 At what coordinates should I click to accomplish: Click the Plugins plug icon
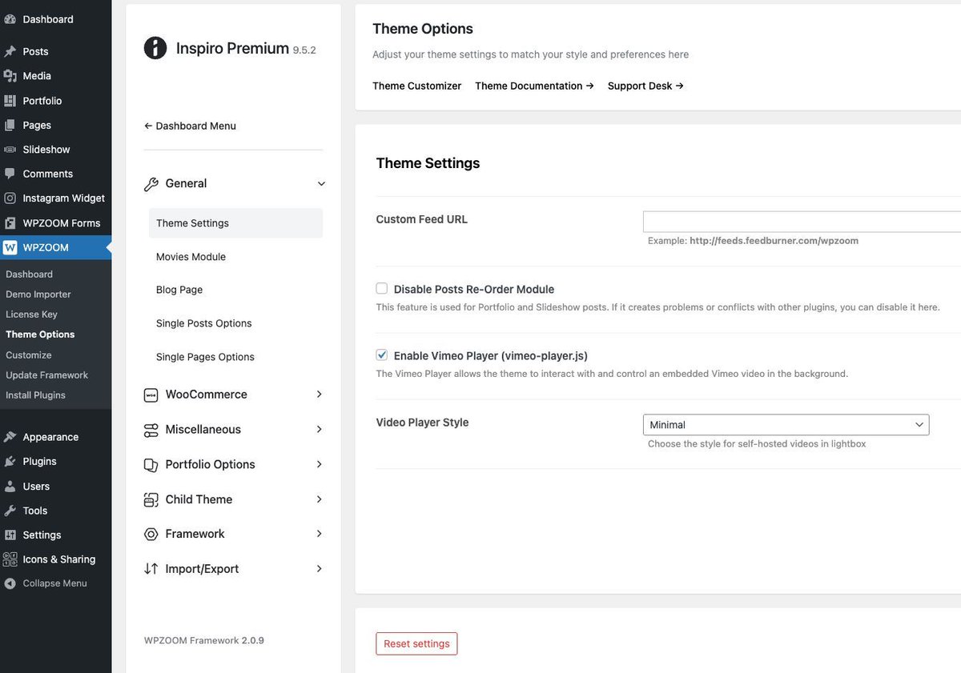pos(10,462)
